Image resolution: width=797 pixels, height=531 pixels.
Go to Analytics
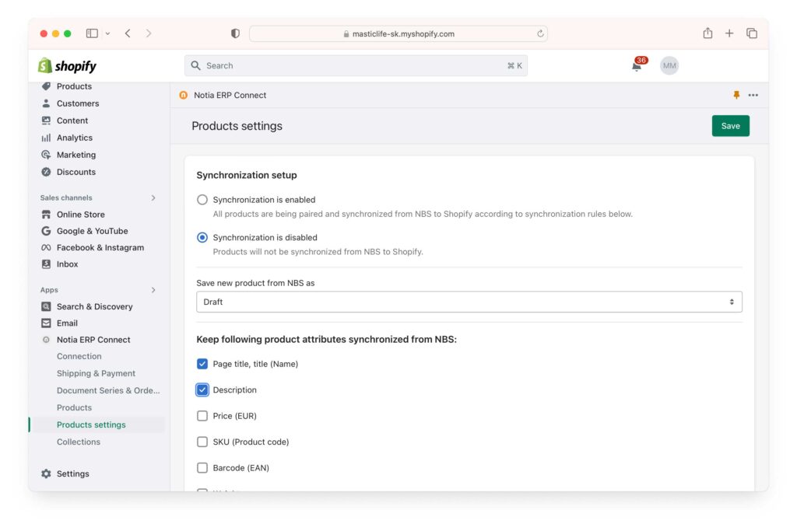point(75,138)
